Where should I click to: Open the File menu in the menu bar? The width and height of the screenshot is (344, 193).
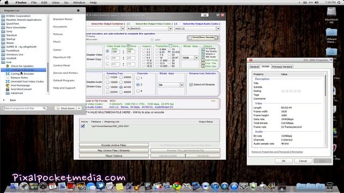(x=34, y=2)
